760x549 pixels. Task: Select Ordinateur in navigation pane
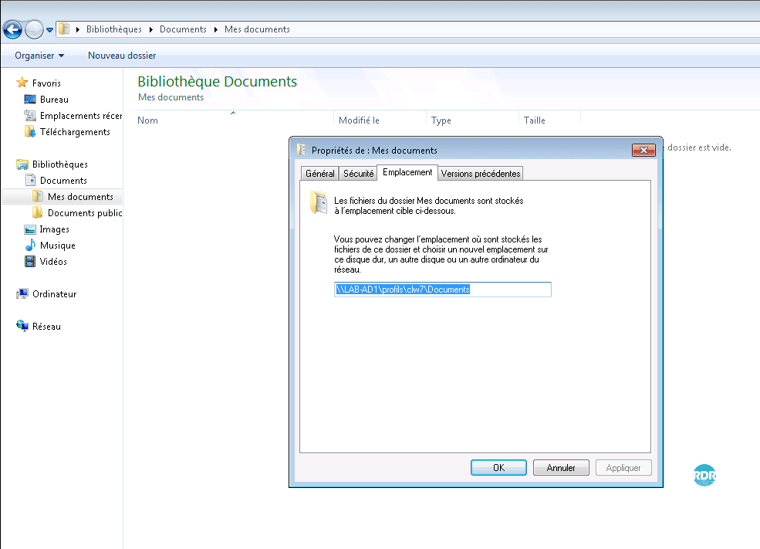point(54,294)
